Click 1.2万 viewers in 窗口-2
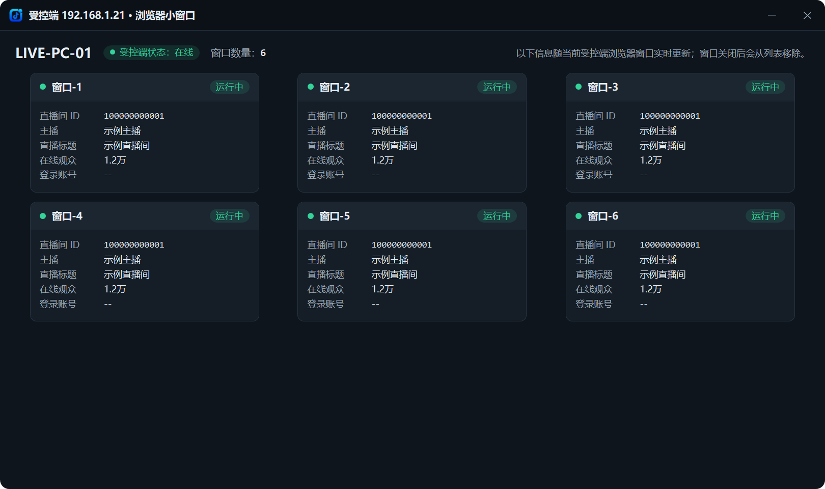 point(383,160)
